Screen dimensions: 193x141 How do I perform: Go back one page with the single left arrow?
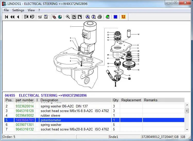[x=18, y=17]
